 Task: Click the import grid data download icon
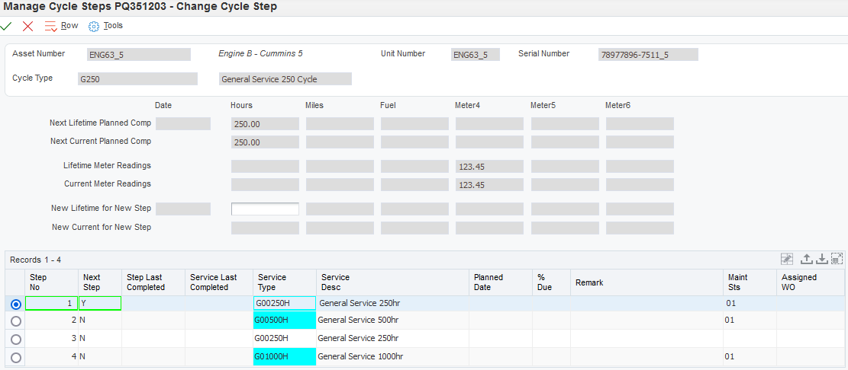(x=821, y=260)
